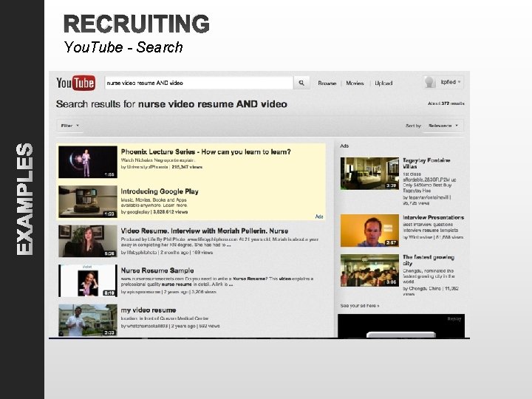The width and height of the screenshot is (532, 399).
Task: Open the UniversityofPhoenix channel link
Action: pyautogui.click(x=147, y=167)
